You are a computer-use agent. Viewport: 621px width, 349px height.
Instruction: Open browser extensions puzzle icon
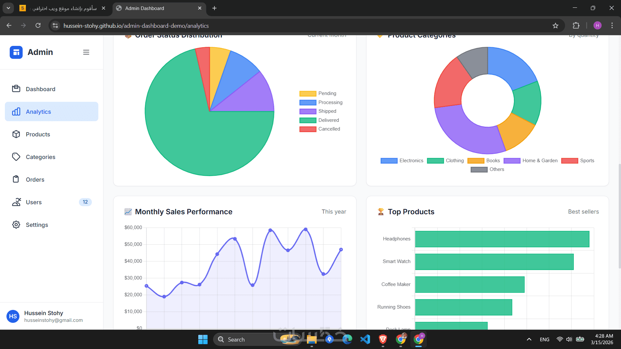pyautogui.click(x=576, y=26)
